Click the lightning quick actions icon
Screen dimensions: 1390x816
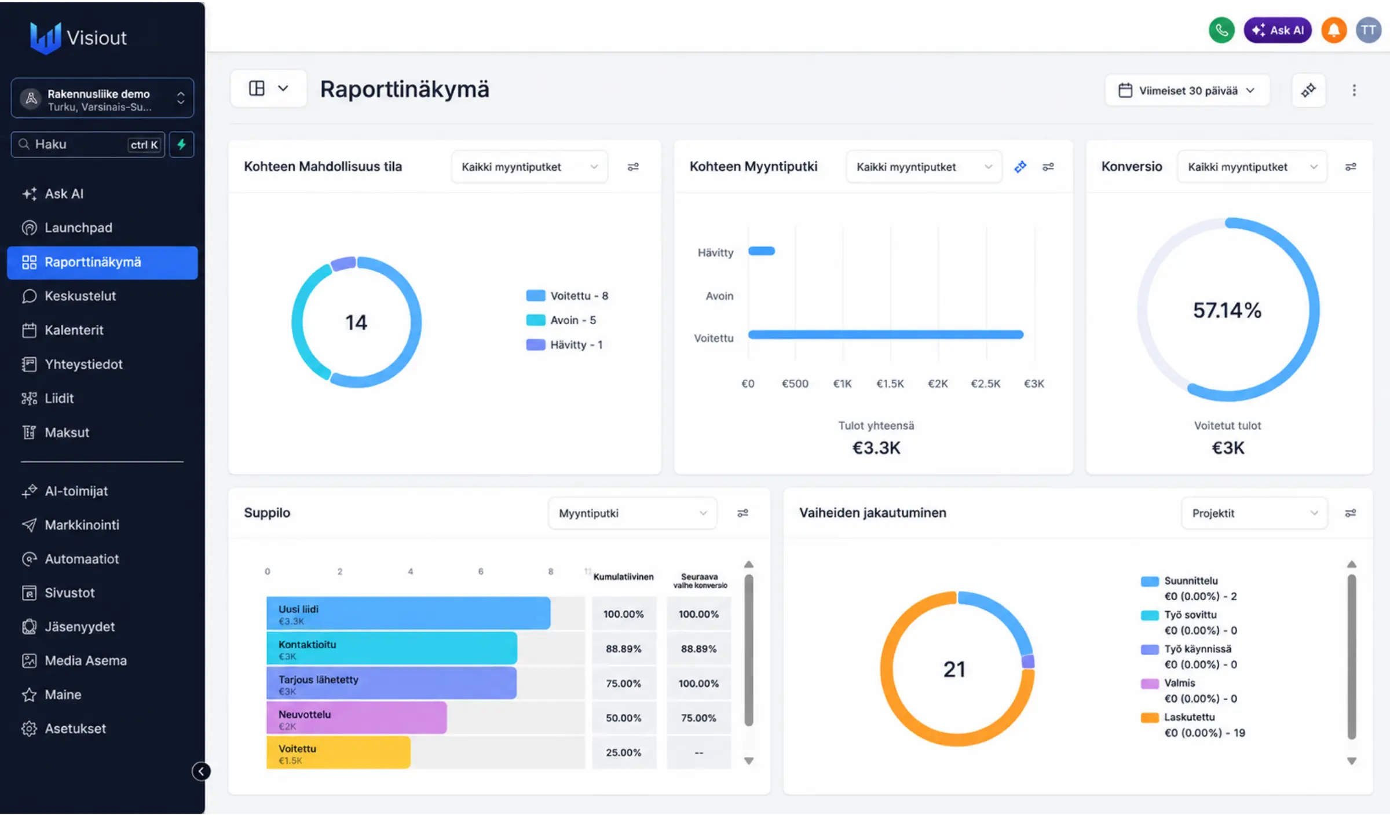[181, 144]
